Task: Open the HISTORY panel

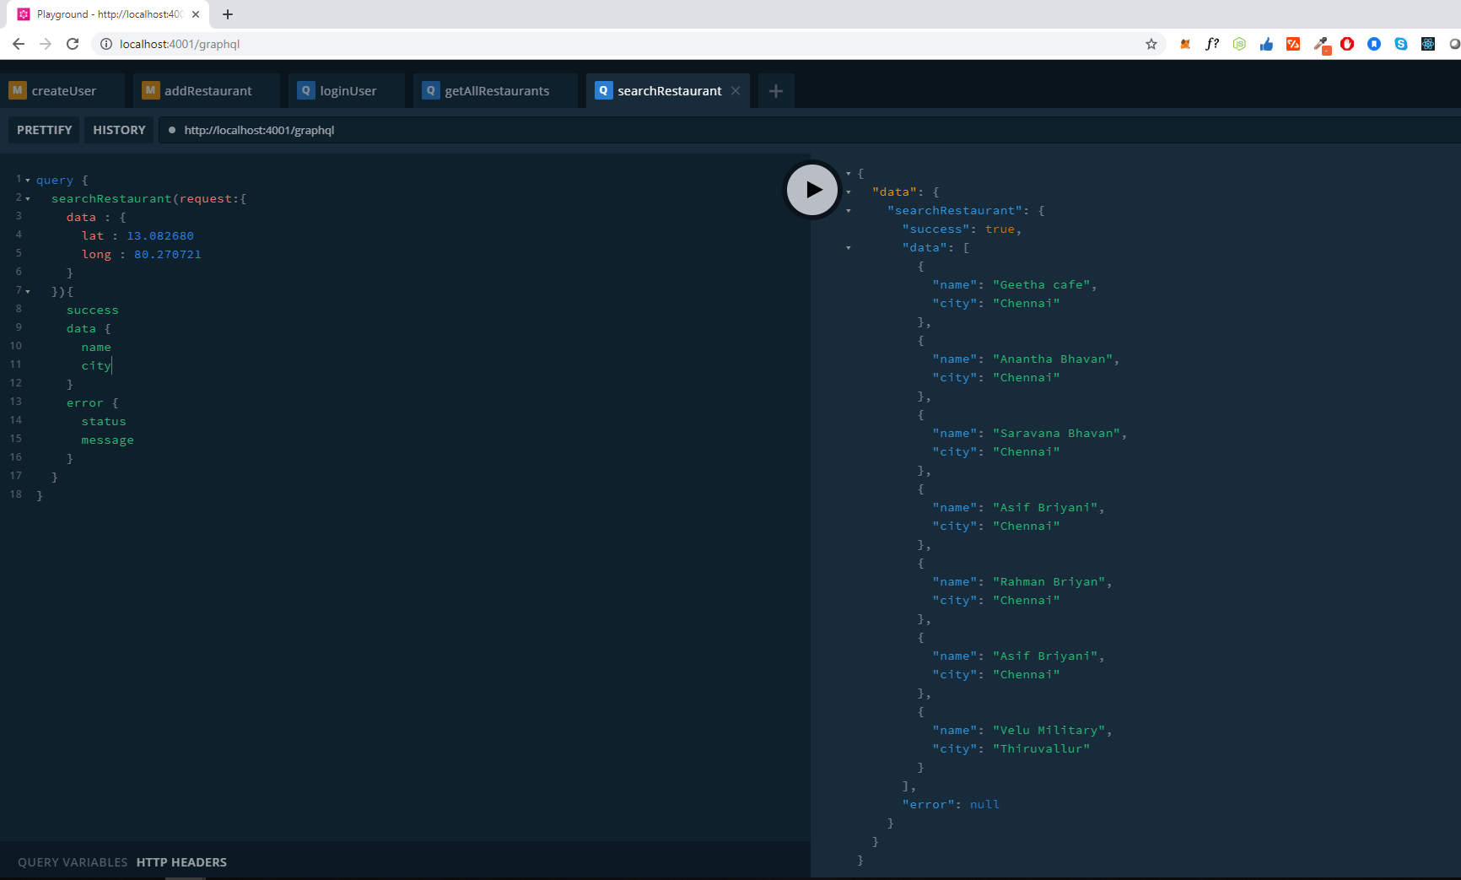Action: click(x=119, y=130)
